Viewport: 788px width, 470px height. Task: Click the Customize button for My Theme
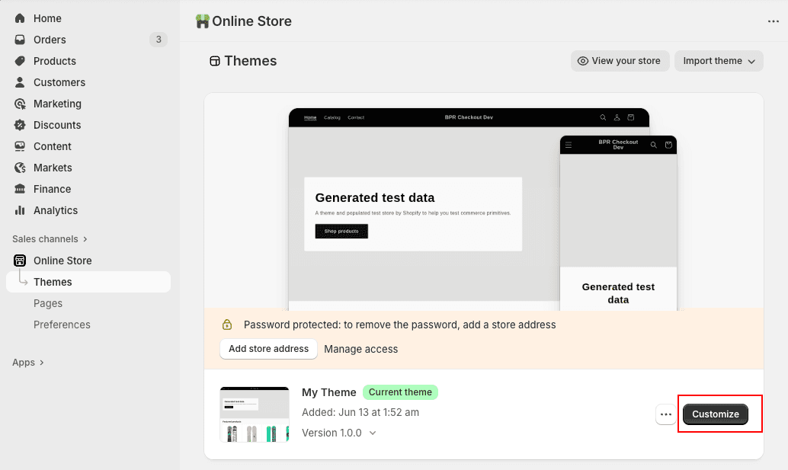click(715, 414)
